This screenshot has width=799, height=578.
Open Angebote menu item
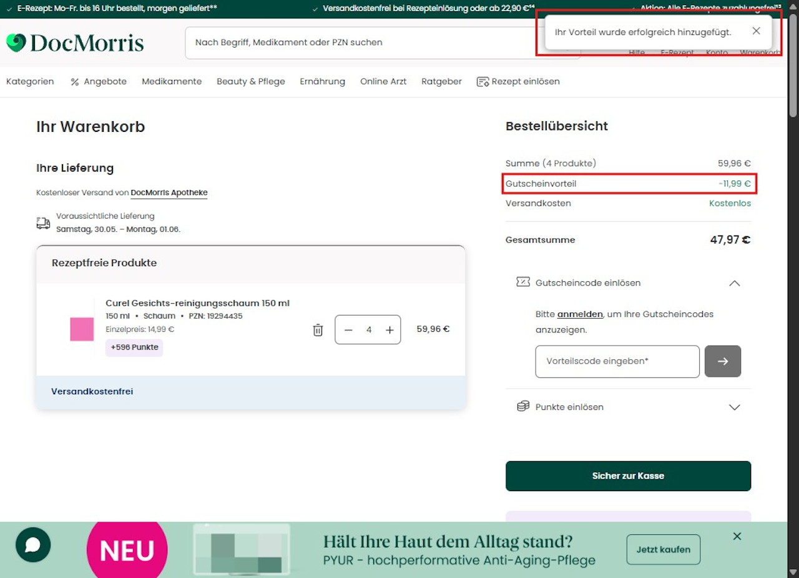click(x=99, y=81)
